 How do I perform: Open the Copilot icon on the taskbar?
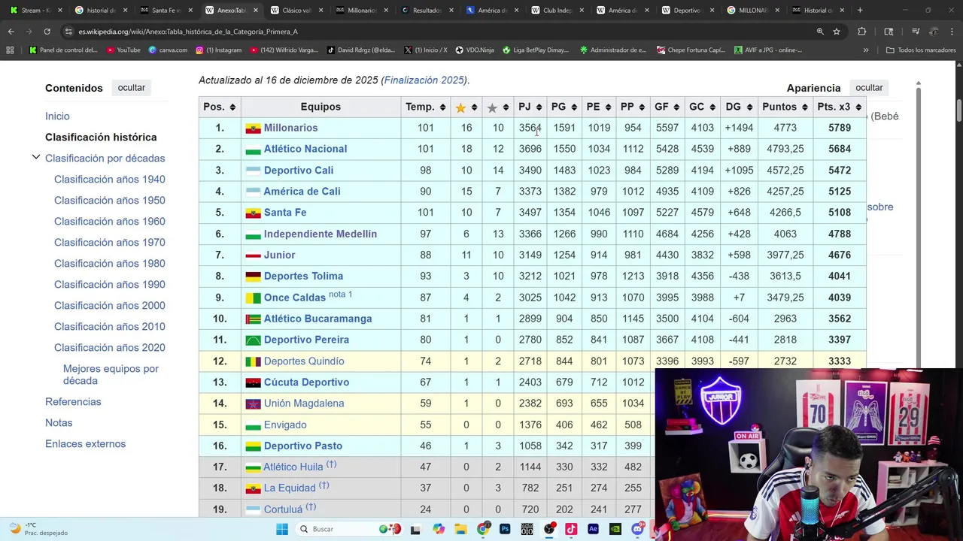point(439,529)
